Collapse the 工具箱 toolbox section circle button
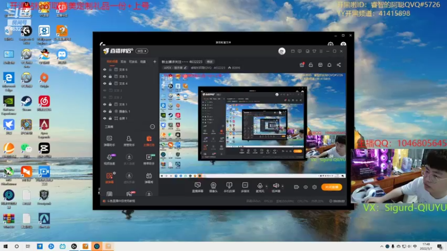 (x=153, y=127)
